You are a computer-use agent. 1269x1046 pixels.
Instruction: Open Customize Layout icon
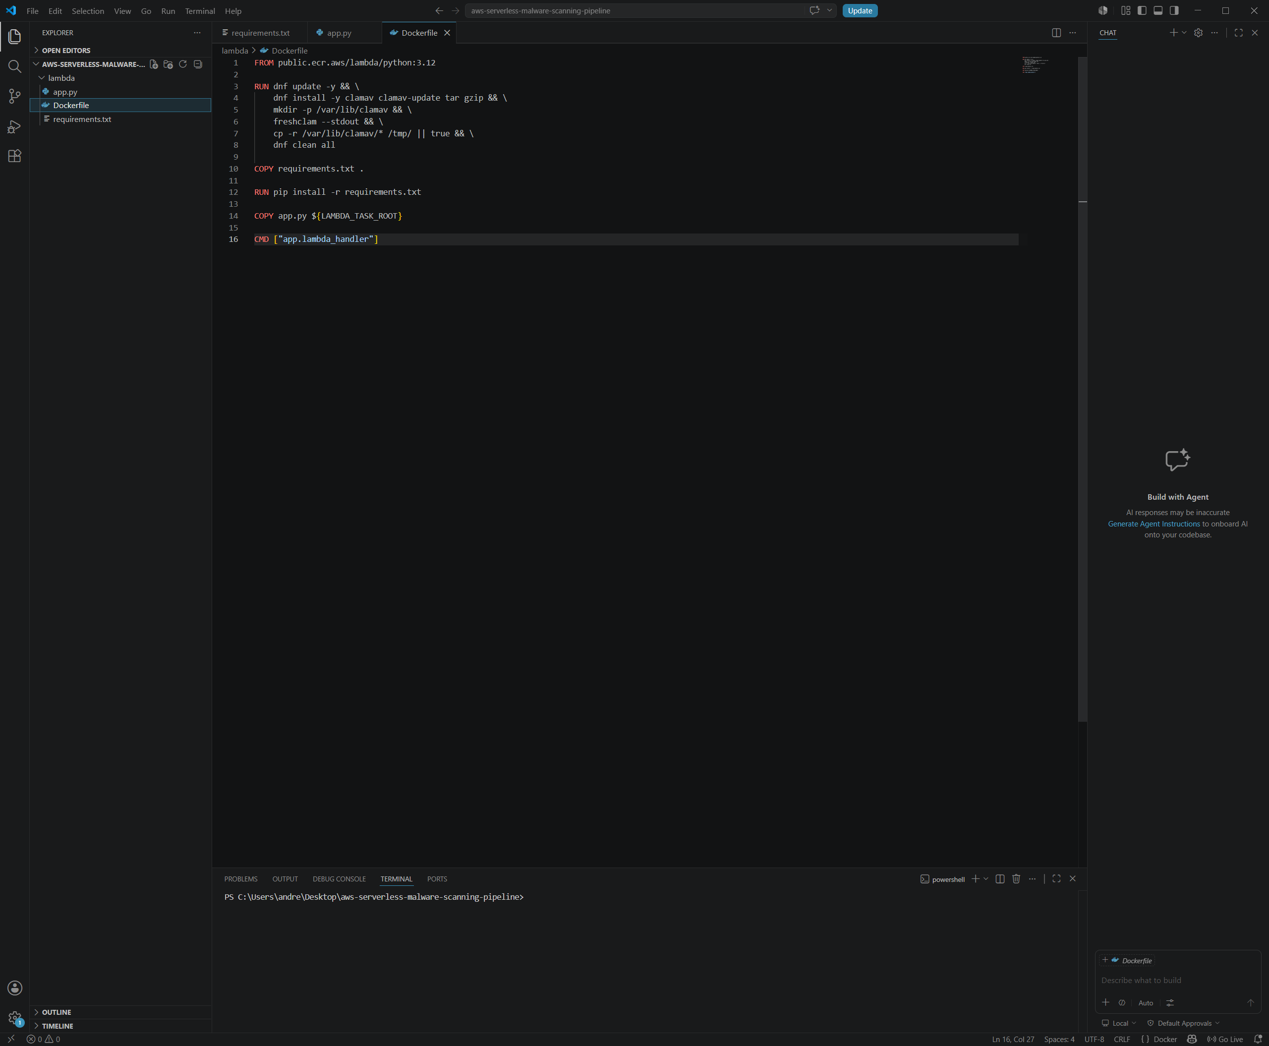click(x=1126, y=11)
